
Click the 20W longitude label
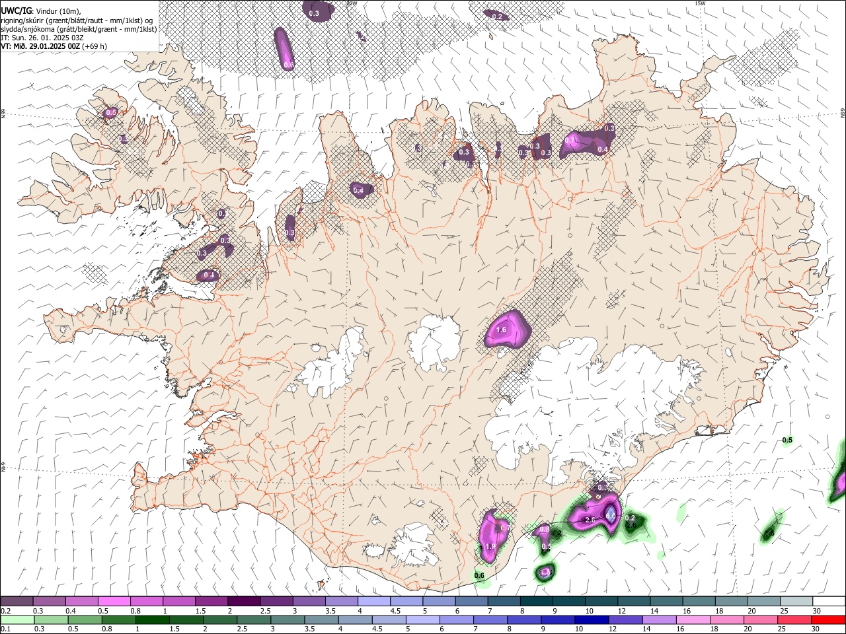[352, 3]
